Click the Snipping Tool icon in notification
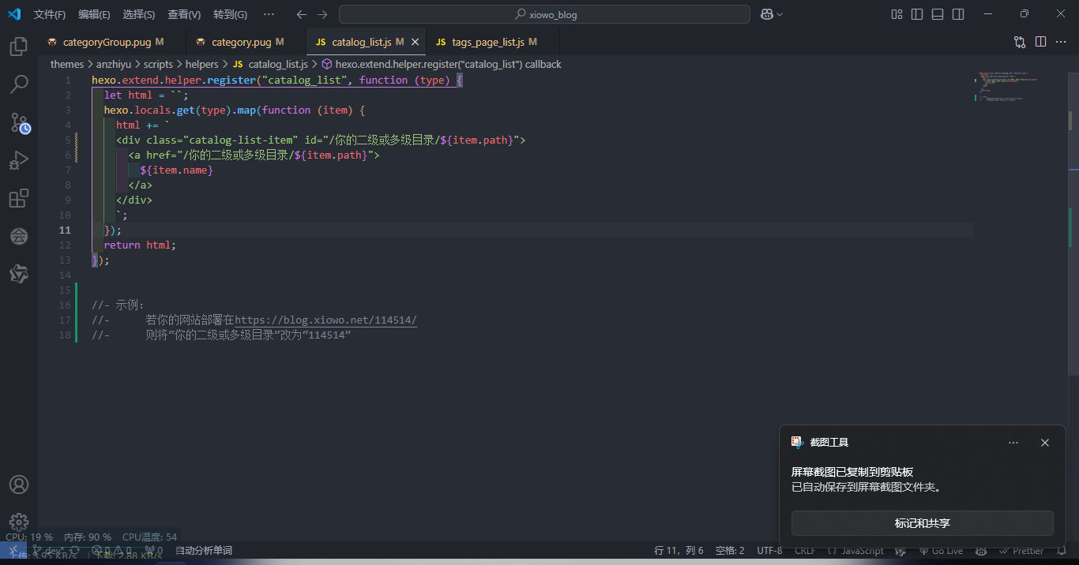 [797, 443]
